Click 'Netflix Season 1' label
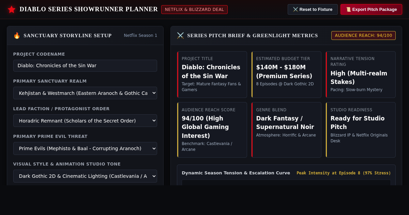Viewport: 409px width, 215px height. tap(140, 35)
